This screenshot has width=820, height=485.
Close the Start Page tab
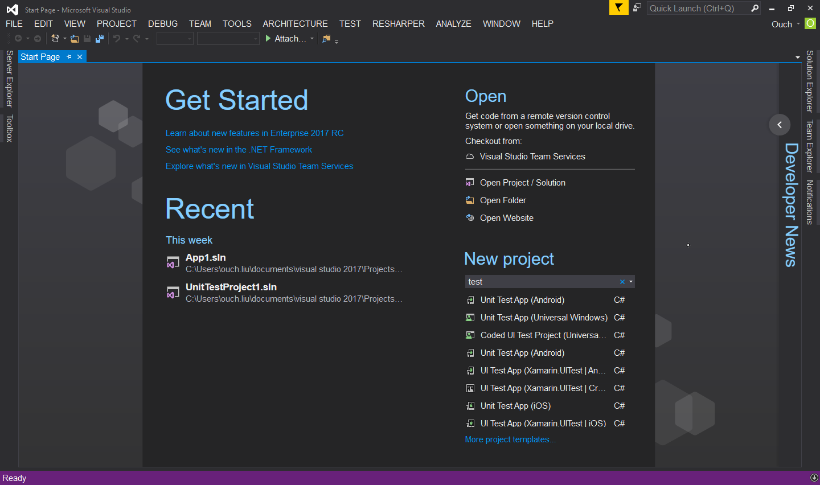click(80, 57)
